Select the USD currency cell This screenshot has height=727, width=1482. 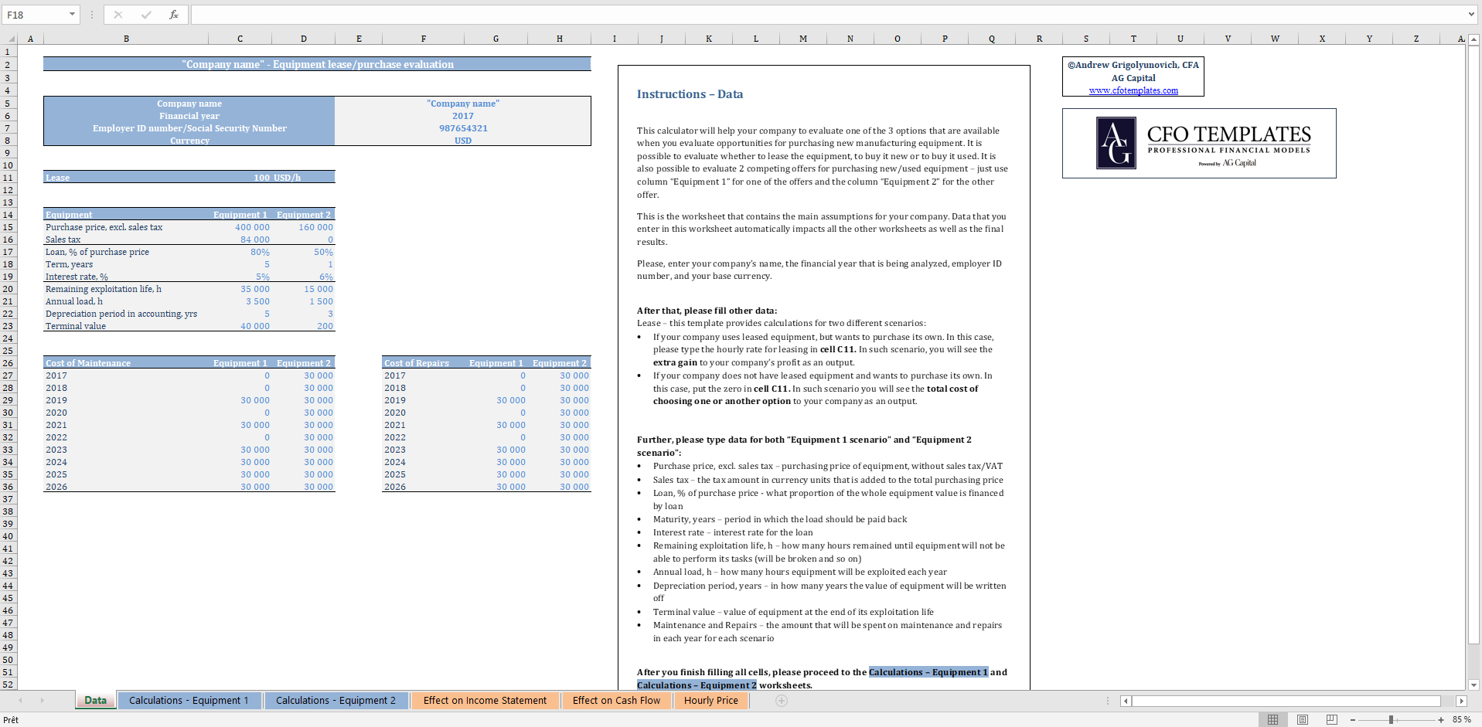click(x=463, y=141)
